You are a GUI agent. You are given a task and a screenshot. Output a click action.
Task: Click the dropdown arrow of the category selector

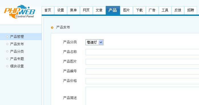101,42
